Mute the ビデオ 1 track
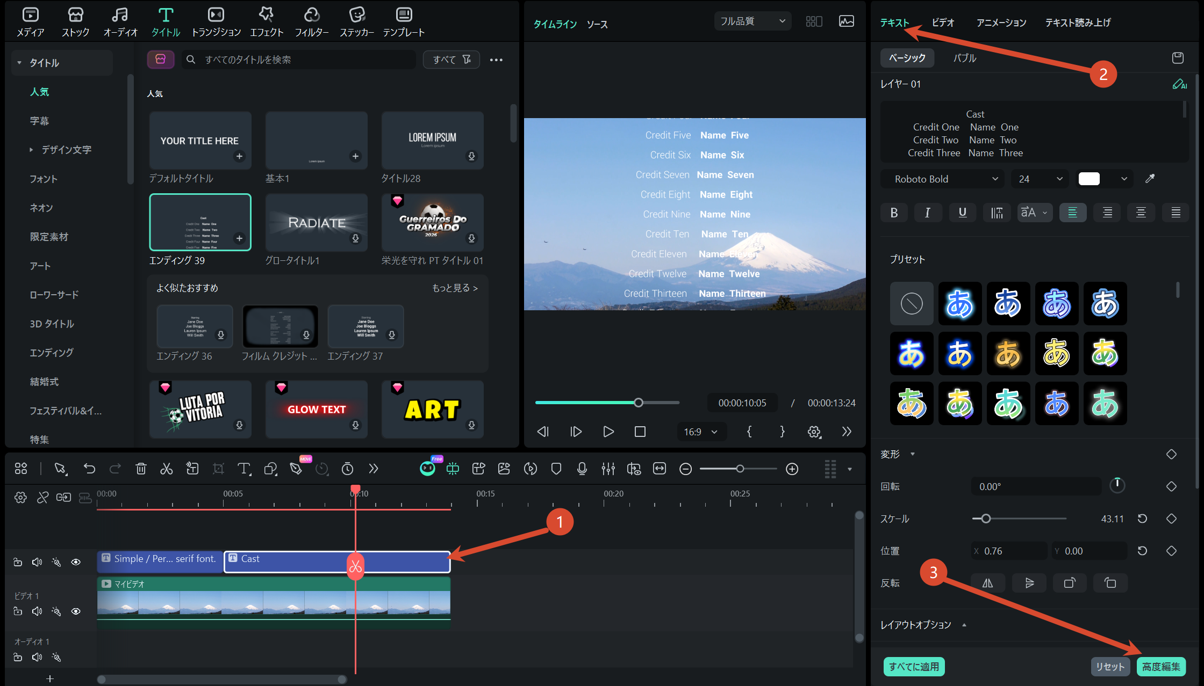The width and height of the screenshot is (1204, 686). [37, 611]
